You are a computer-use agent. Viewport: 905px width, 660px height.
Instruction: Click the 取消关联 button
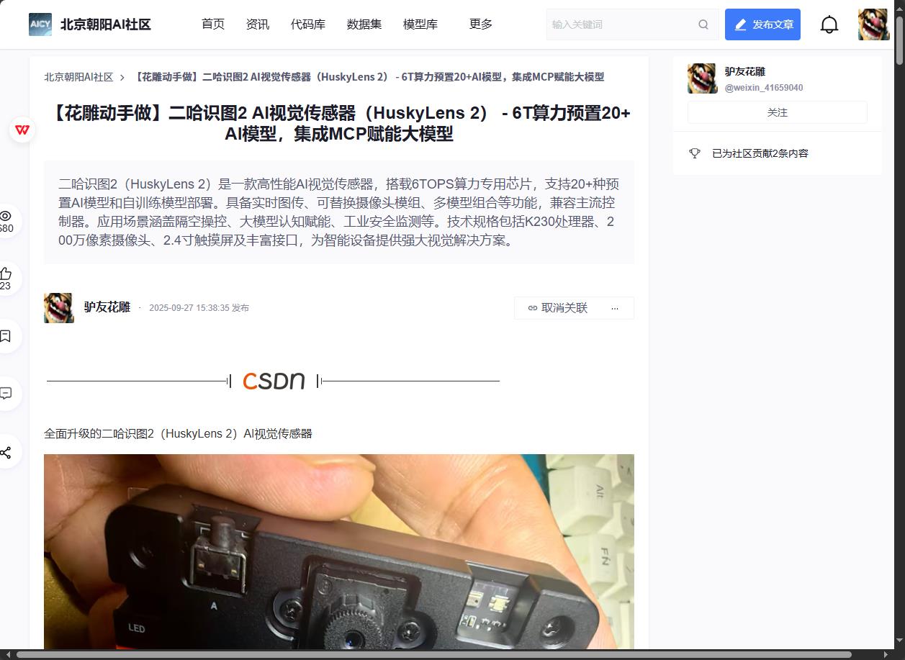[558, 308]
